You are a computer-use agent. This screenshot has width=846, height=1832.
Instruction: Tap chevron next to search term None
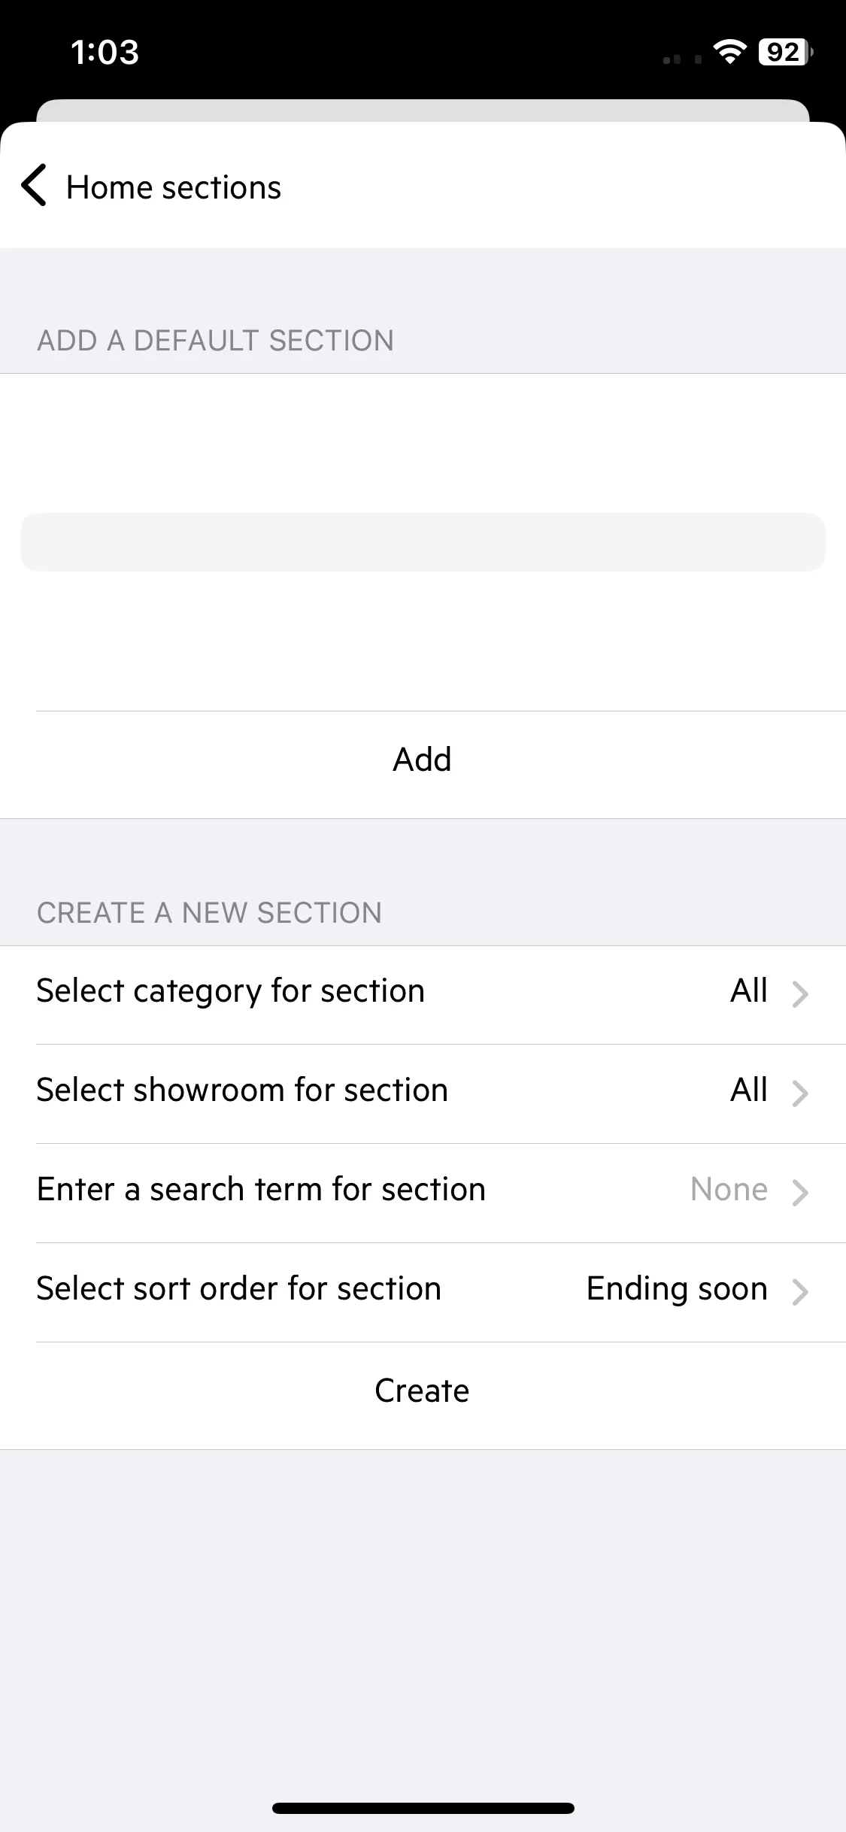click(x=800, y=1193)
